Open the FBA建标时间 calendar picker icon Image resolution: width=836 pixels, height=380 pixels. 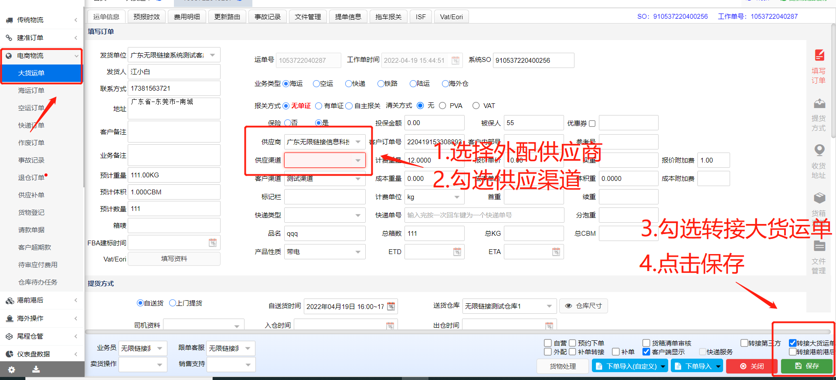213,243
